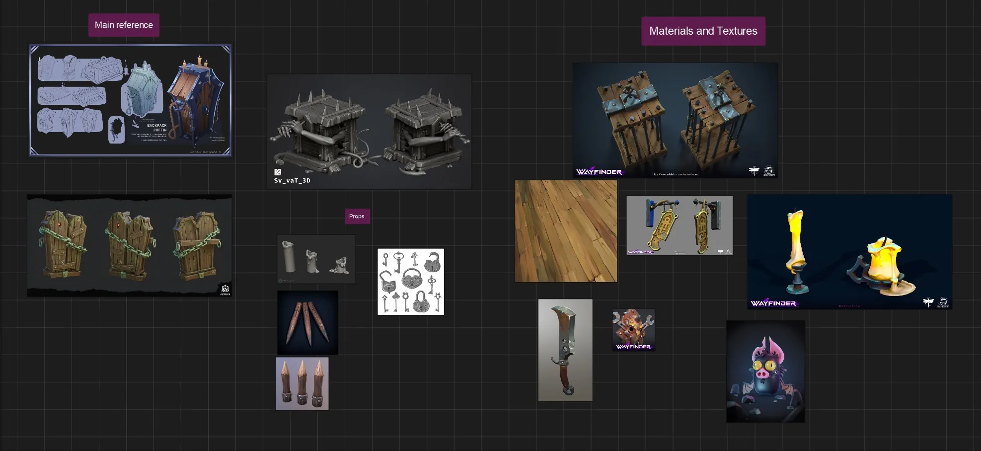This screenshot has height=451, width=981.
Task: Select the bat pig creature image
Action: tap(765, 372)
